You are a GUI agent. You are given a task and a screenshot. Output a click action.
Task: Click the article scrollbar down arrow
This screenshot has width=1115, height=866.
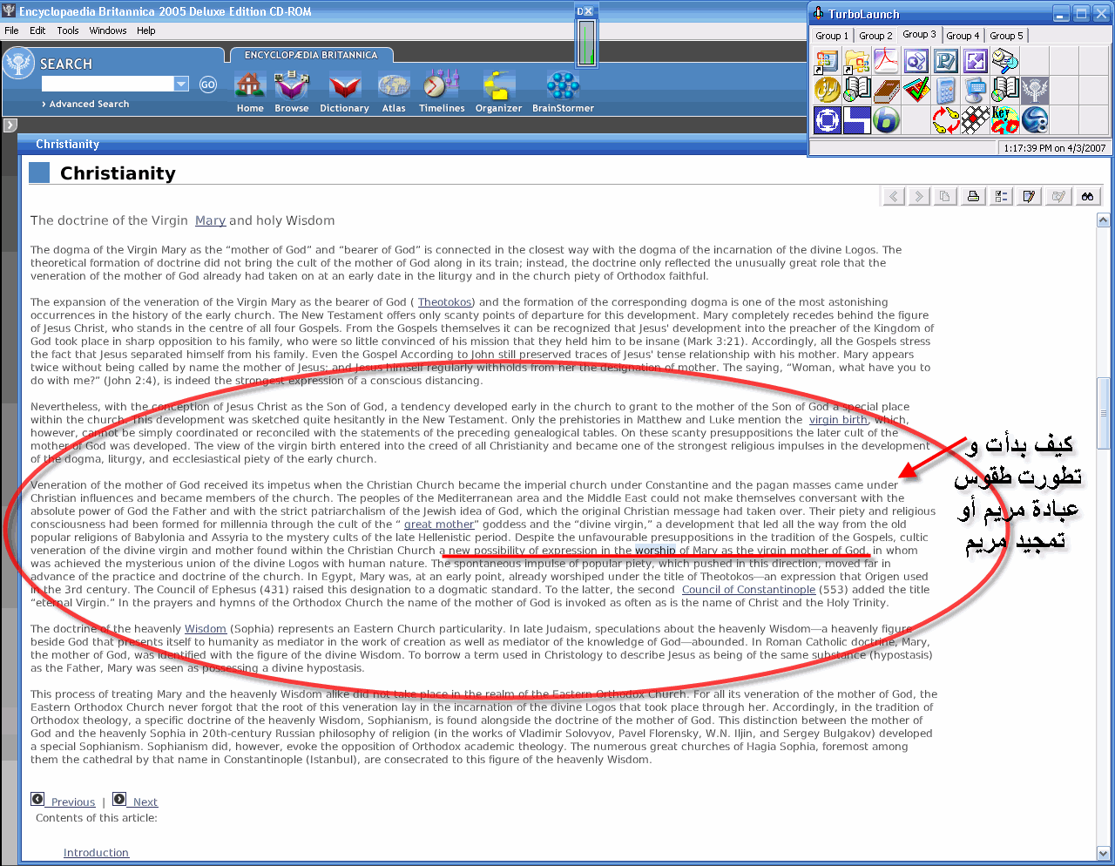pyautogui.click(x=1104, y=853)
